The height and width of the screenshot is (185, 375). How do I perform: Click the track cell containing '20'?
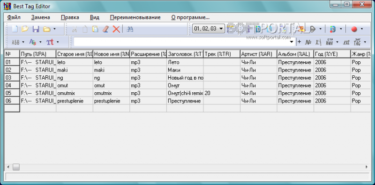pos(222,93)
